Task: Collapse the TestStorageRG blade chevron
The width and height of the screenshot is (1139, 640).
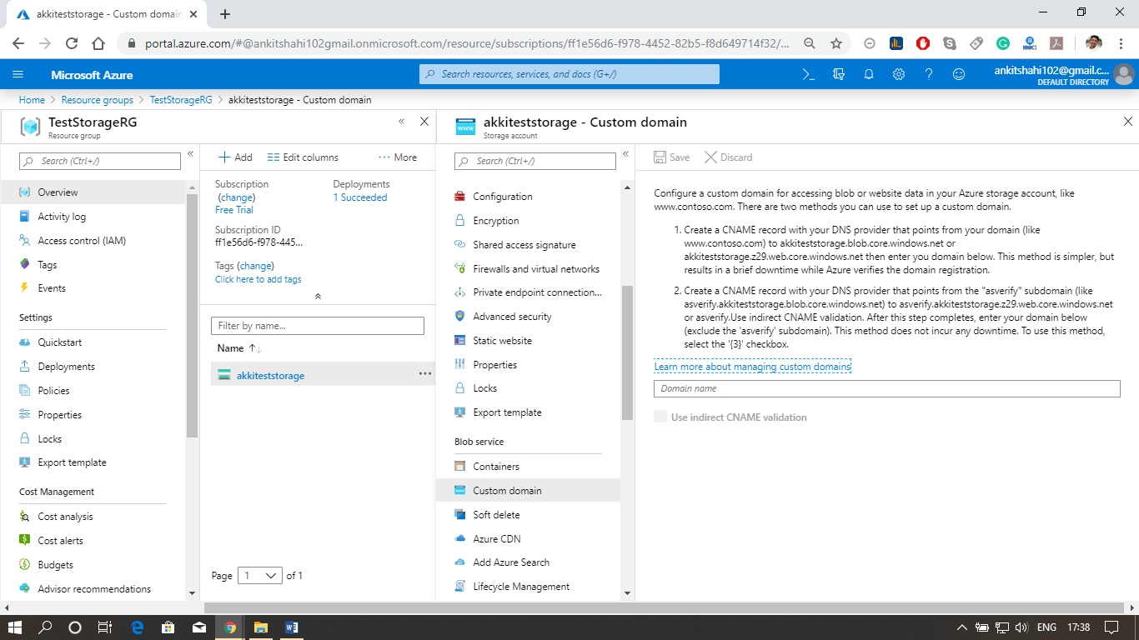Action: tap(401, 122)
